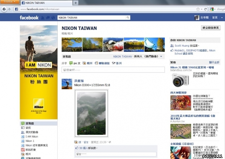The width and height of the screenshot is (225, 159).
Task: Click the Firefox back arrow button
Action: point(4,9)
